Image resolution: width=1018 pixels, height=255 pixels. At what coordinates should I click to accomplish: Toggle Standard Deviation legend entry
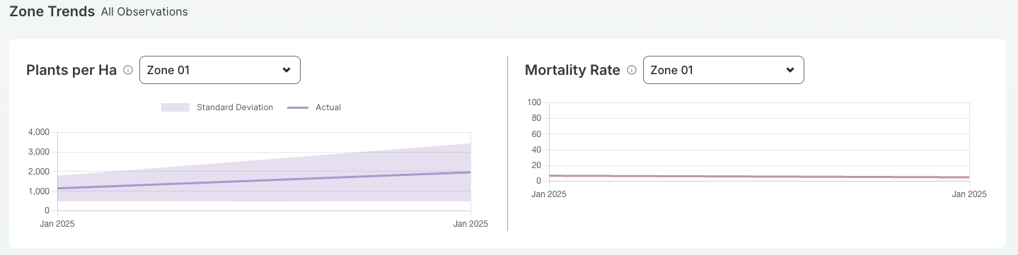click(x=217, y=107)
